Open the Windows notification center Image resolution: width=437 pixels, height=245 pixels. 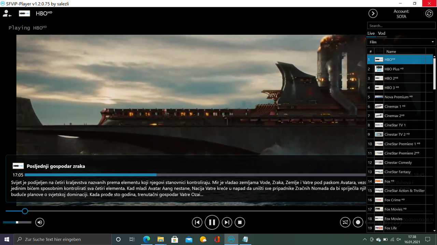(x=427, y=240)
